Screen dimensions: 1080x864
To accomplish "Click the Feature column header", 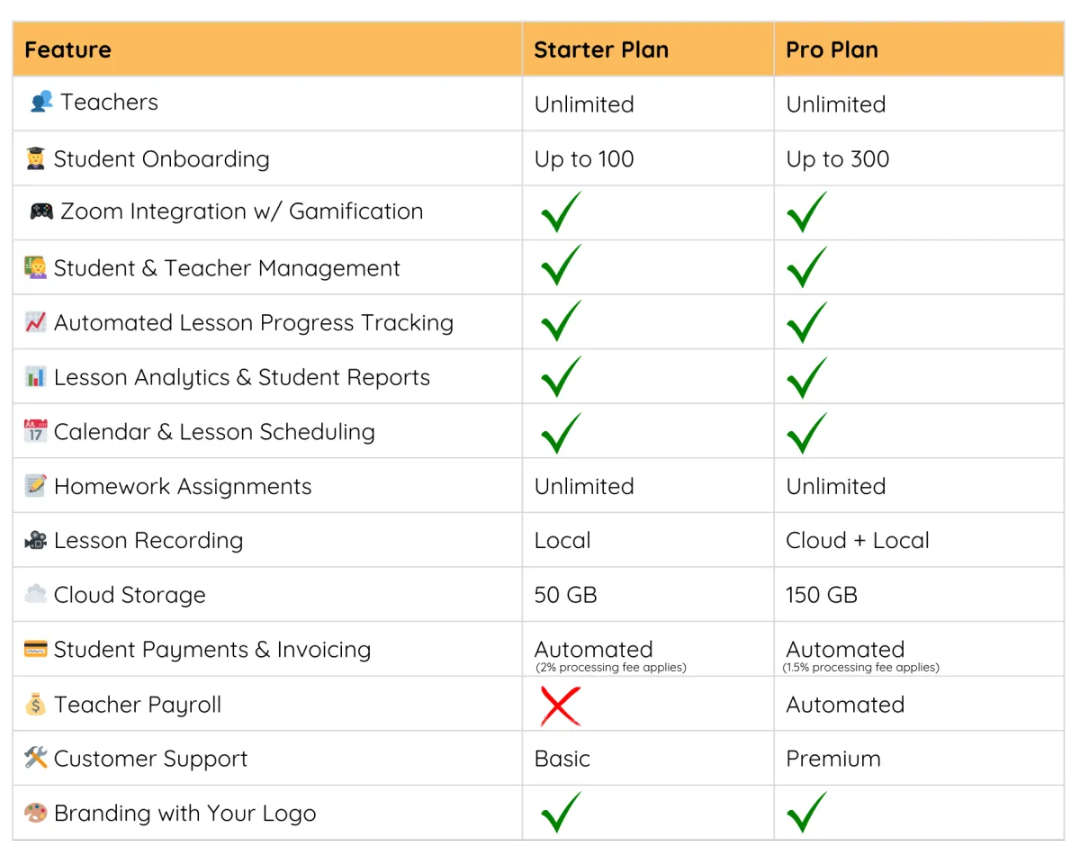I will (x=67, y=49).
